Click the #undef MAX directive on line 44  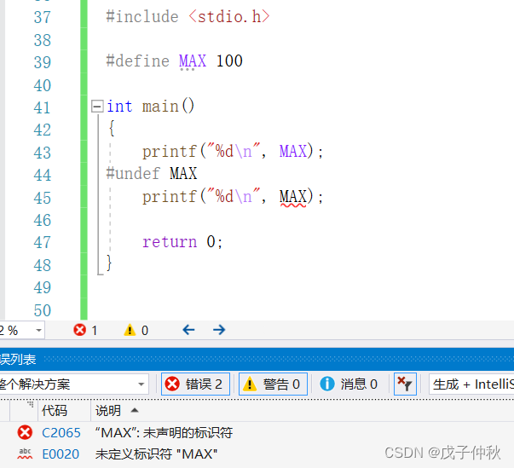(152, 173)
